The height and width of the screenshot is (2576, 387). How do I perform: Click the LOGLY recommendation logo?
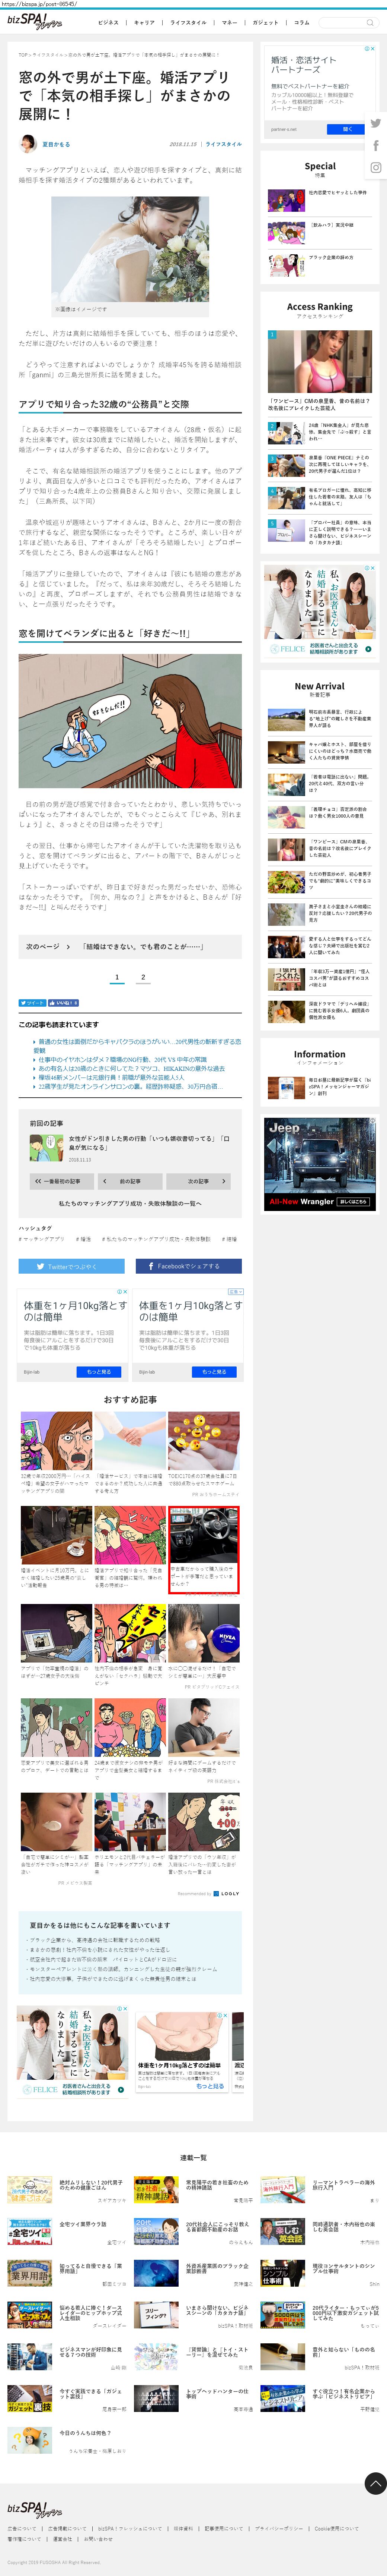226,1893
